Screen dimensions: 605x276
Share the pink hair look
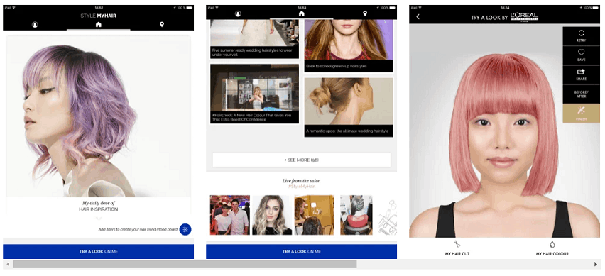pos(581,74)
